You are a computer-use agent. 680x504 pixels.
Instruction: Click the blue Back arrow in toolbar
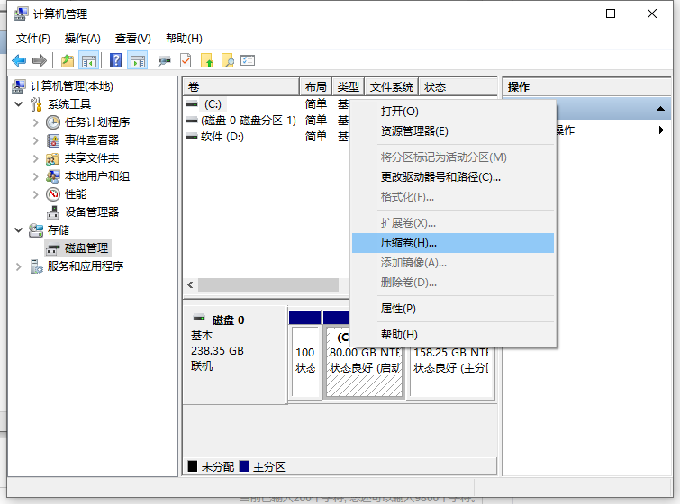(x=19, y=60)
